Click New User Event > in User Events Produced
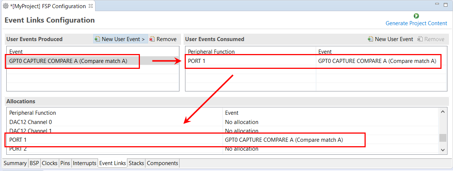 pos(120,39)
